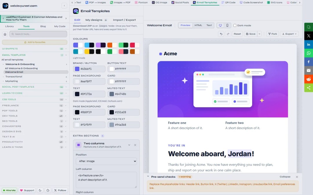Click the Reset button
The image size is (313, 195).
point(237,34)
